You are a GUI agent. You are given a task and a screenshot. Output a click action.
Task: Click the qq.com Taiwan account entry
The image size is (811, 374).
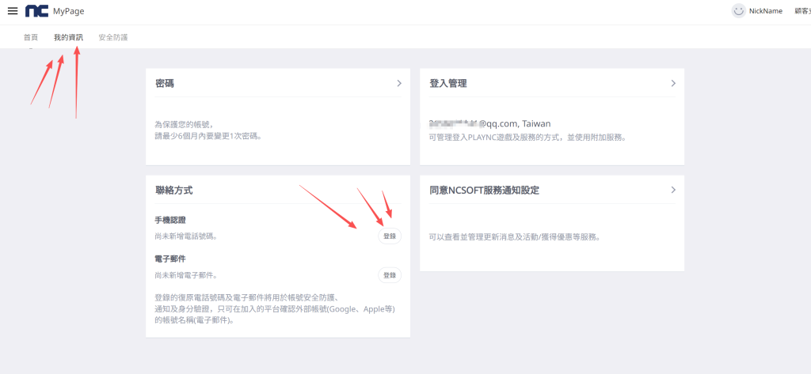pyautogui.click(x=489, y=123)
